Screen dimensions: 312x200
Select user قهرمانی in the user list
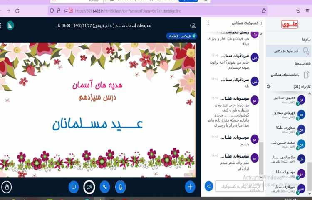(x=289, y=115)
